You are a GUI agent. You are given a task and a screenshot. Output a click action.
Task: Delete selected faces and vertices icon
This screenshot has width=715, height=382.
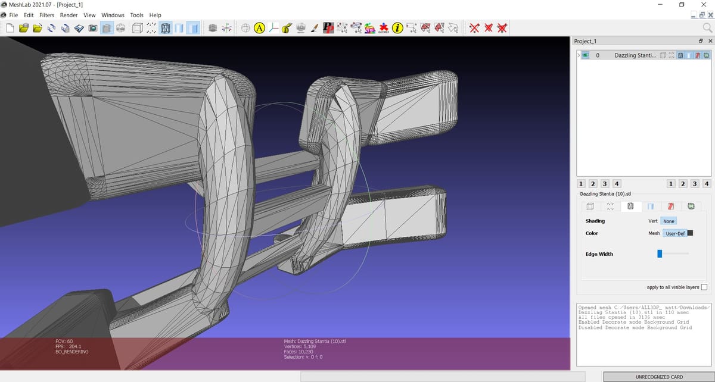click(x=502, y=28)
